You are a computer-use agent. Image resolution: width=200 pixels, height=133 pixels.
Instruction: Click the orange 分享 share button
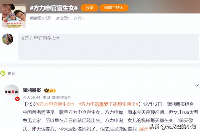[x=89, y=8]
